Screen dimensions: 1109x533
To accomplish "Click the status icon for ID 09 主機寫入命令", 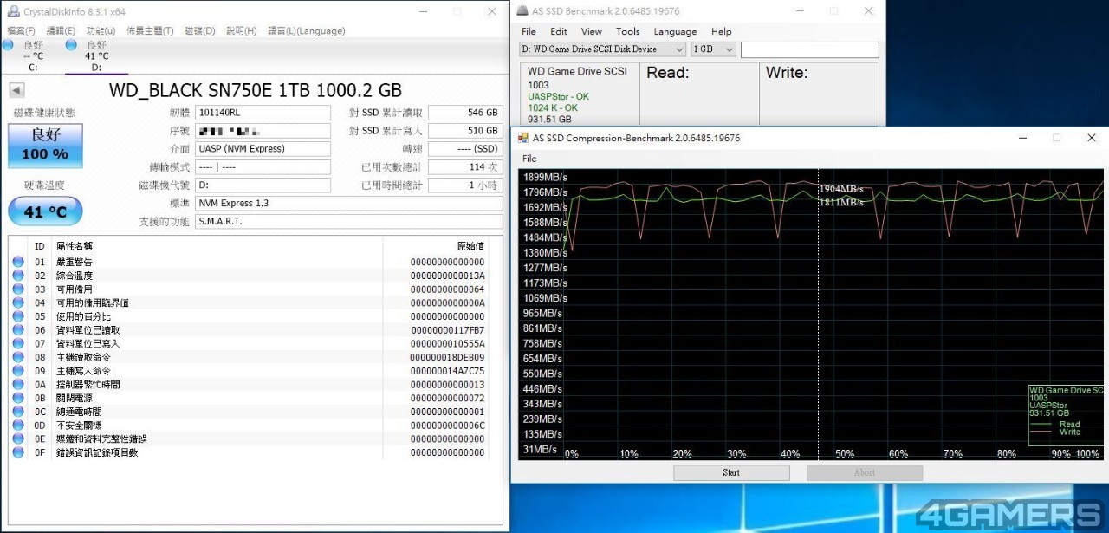I will coord(18,371).
